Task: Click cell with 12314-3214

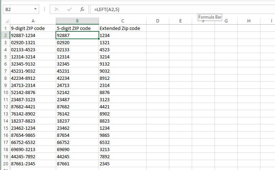Action: [x=33, y=57]
